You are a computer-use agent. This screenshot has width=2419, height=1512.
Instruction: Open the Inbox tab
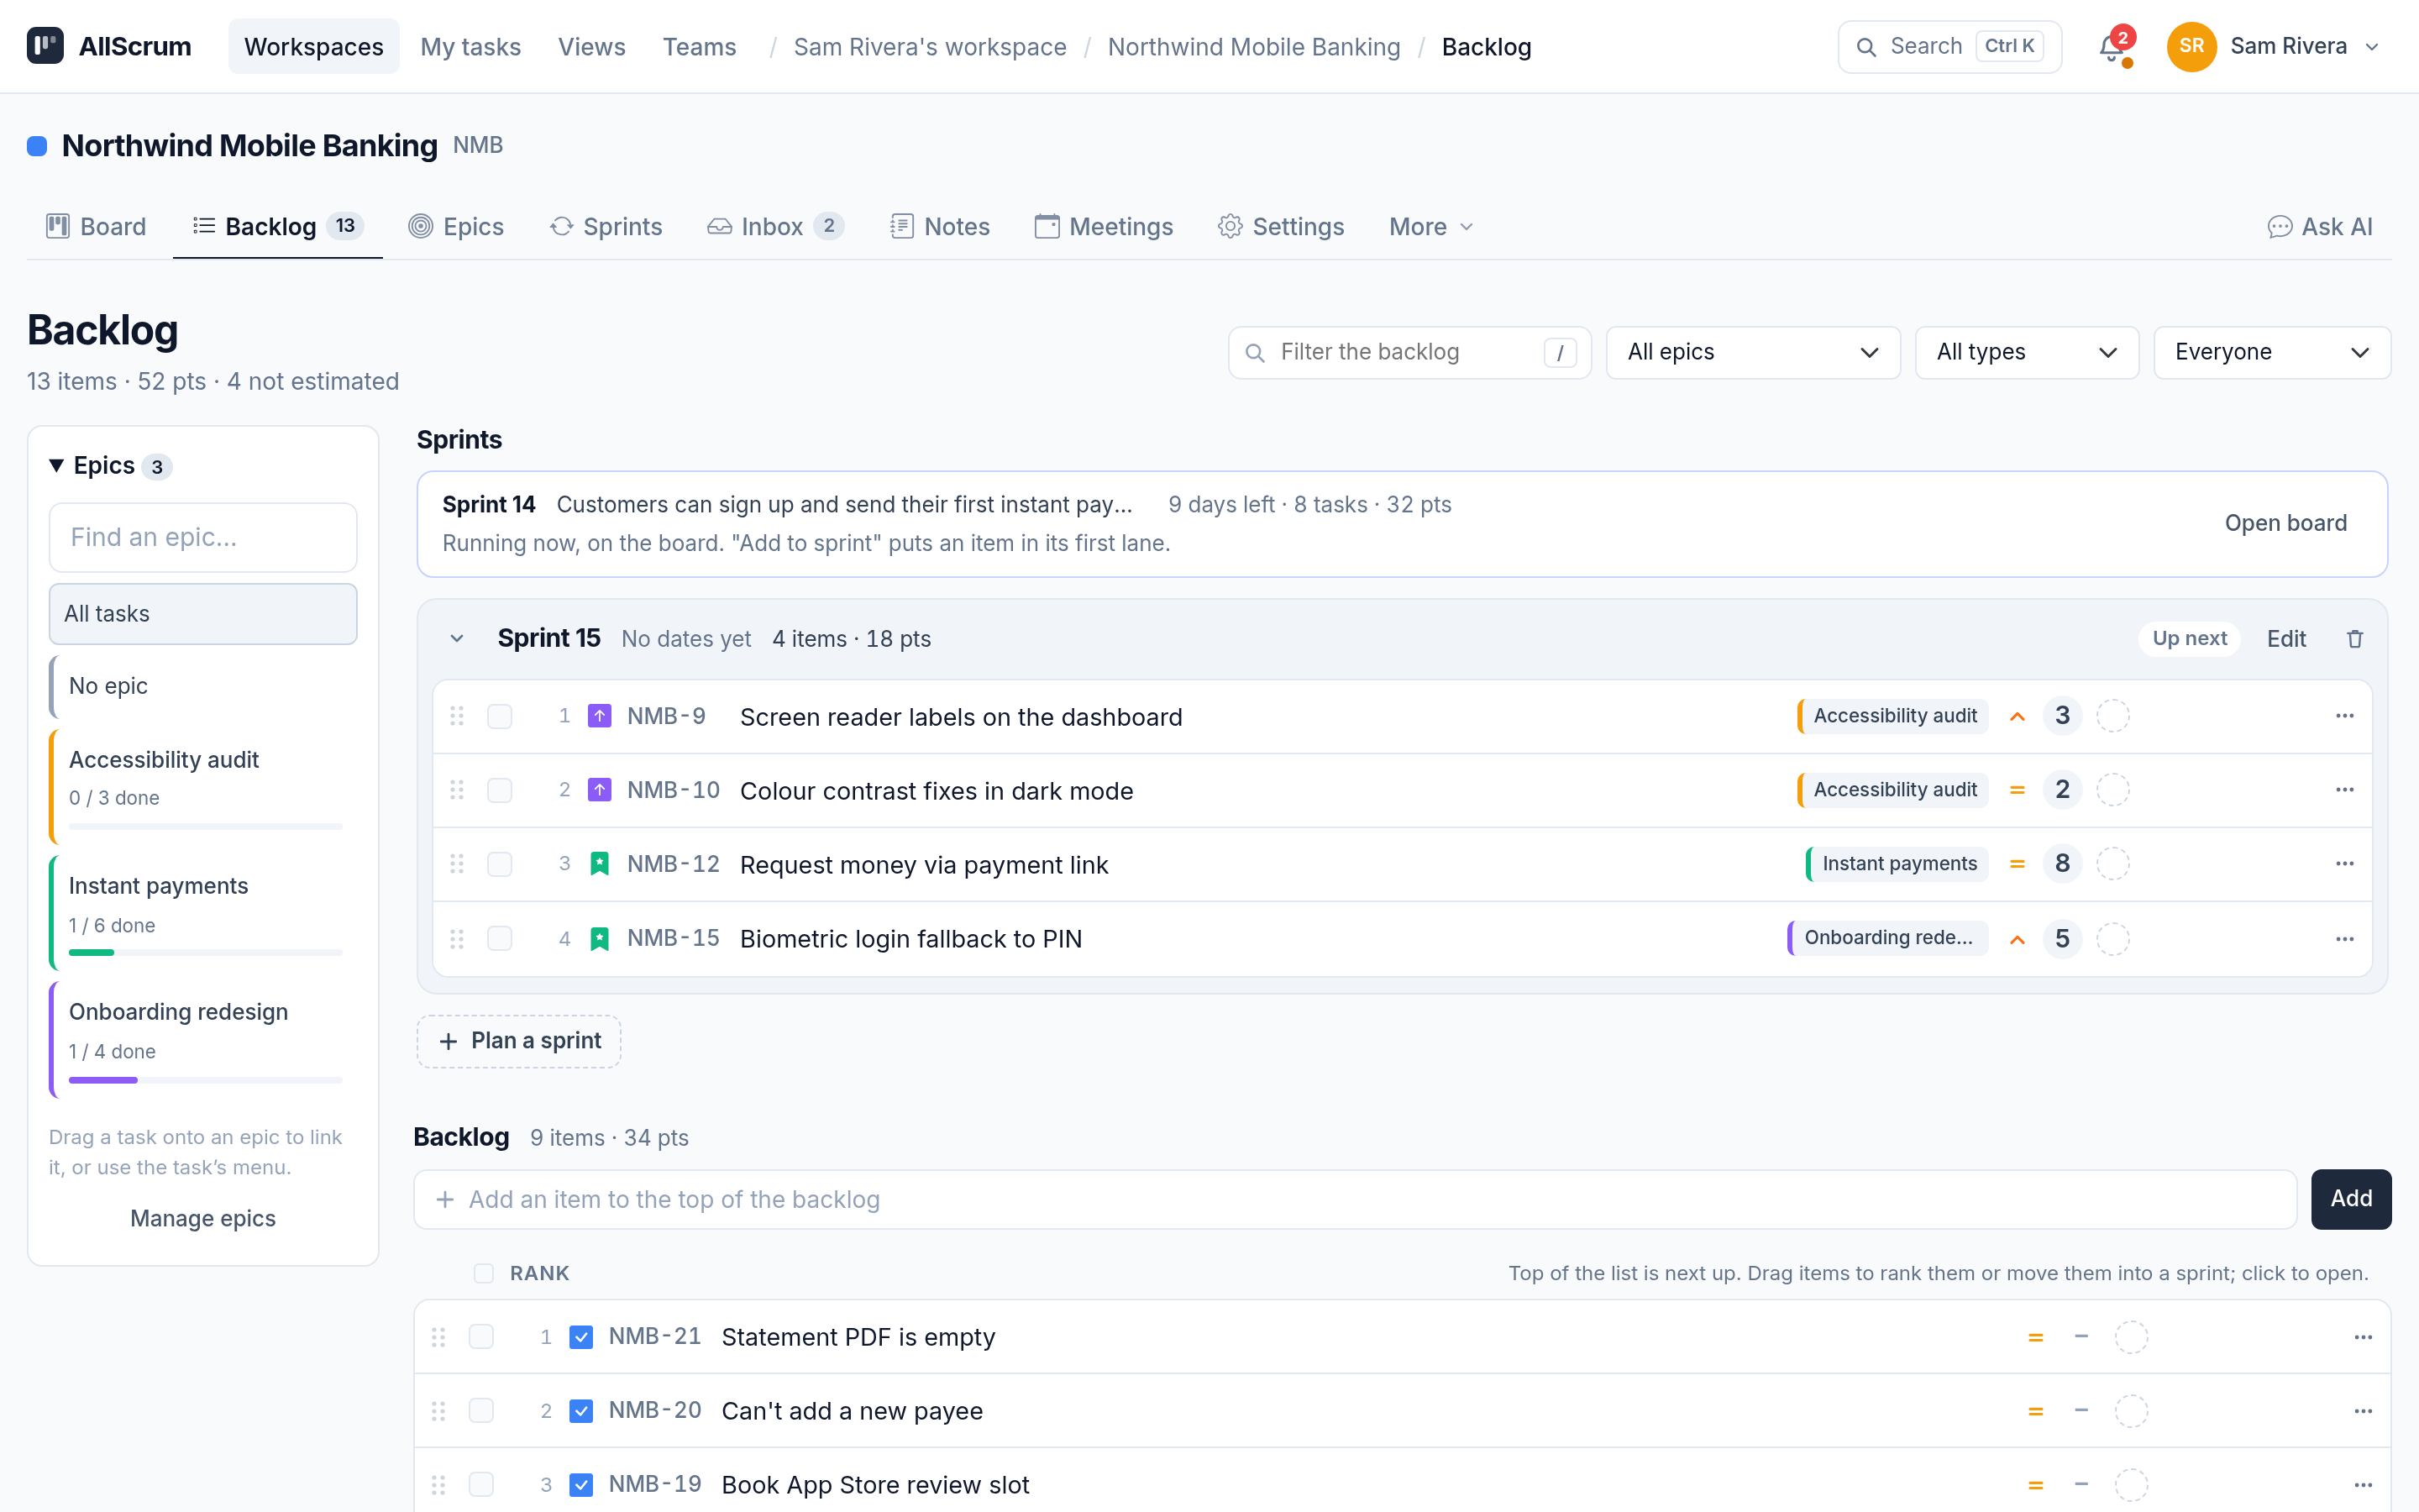click(776, 227)
